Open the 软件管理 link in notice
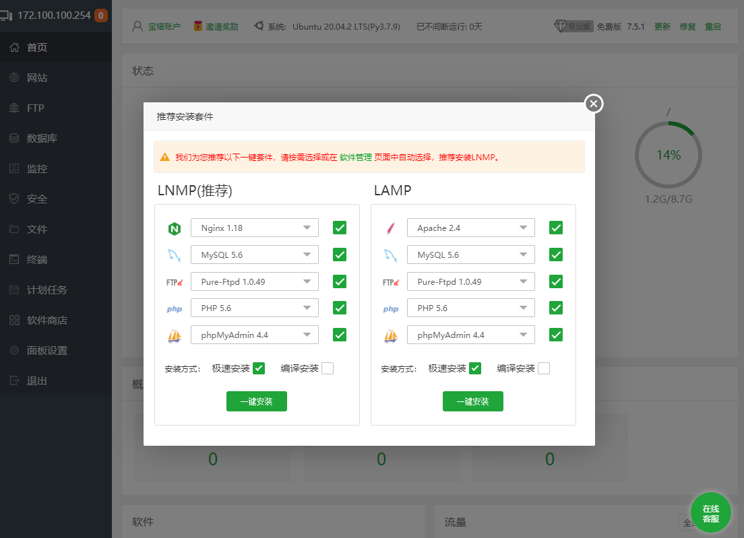Viewport: 744px width, 538px height. (355, 157)
